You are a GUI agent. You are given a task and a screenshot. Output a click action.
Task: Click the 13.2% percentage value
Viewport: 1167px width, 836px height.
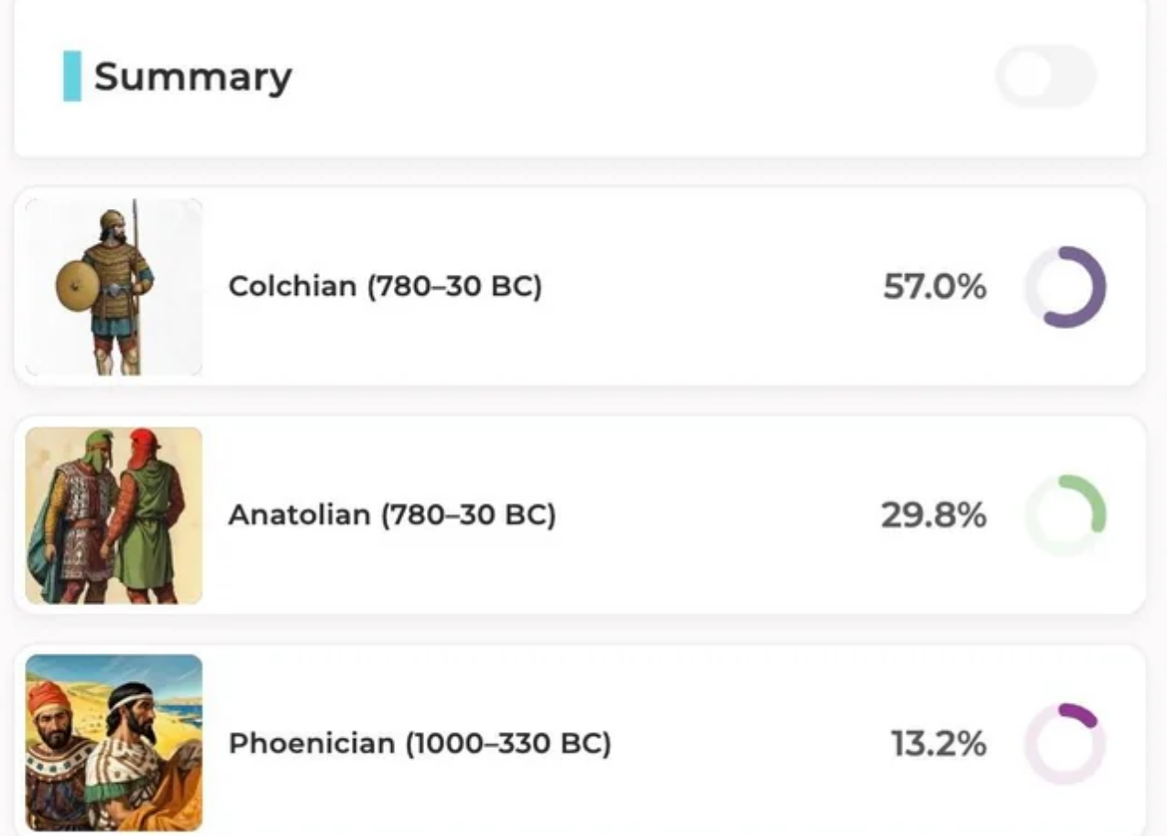click(939, 743)
